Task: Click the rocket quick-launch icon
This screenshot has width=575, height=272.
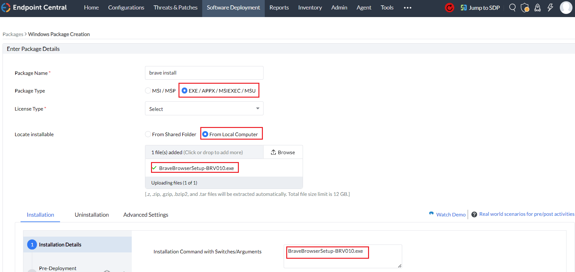Action: [x=537, y=8]
